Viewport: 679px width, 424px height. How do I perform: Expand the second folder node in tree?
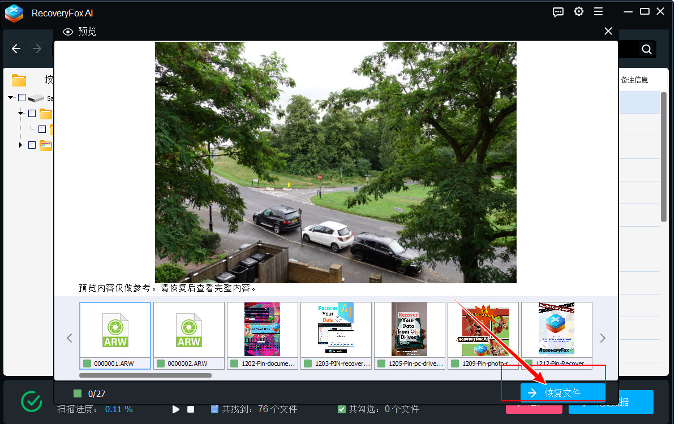21,145
